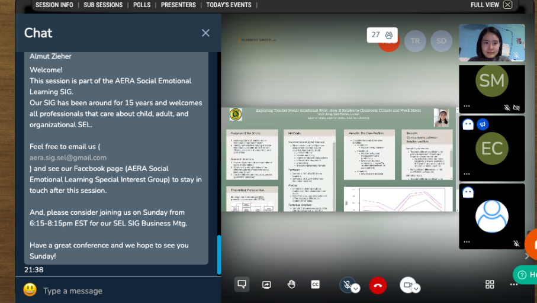Screen dimensions: 537x303
Task: Switch to Sub Sessions tab
Action: coord(103,5)
